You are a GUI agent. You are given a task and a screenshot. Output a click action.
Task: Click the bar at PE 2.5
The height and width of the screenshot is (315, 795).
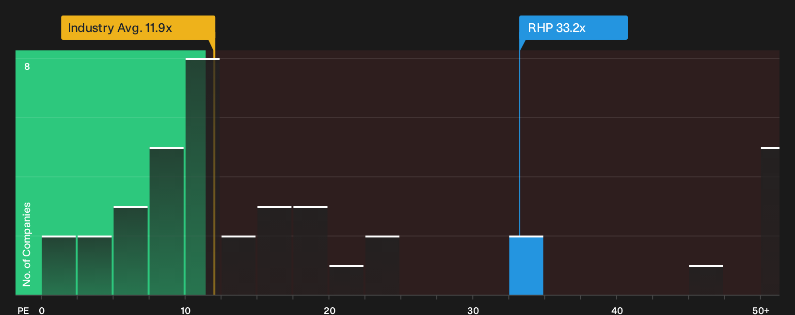click(x=95, y=266)
